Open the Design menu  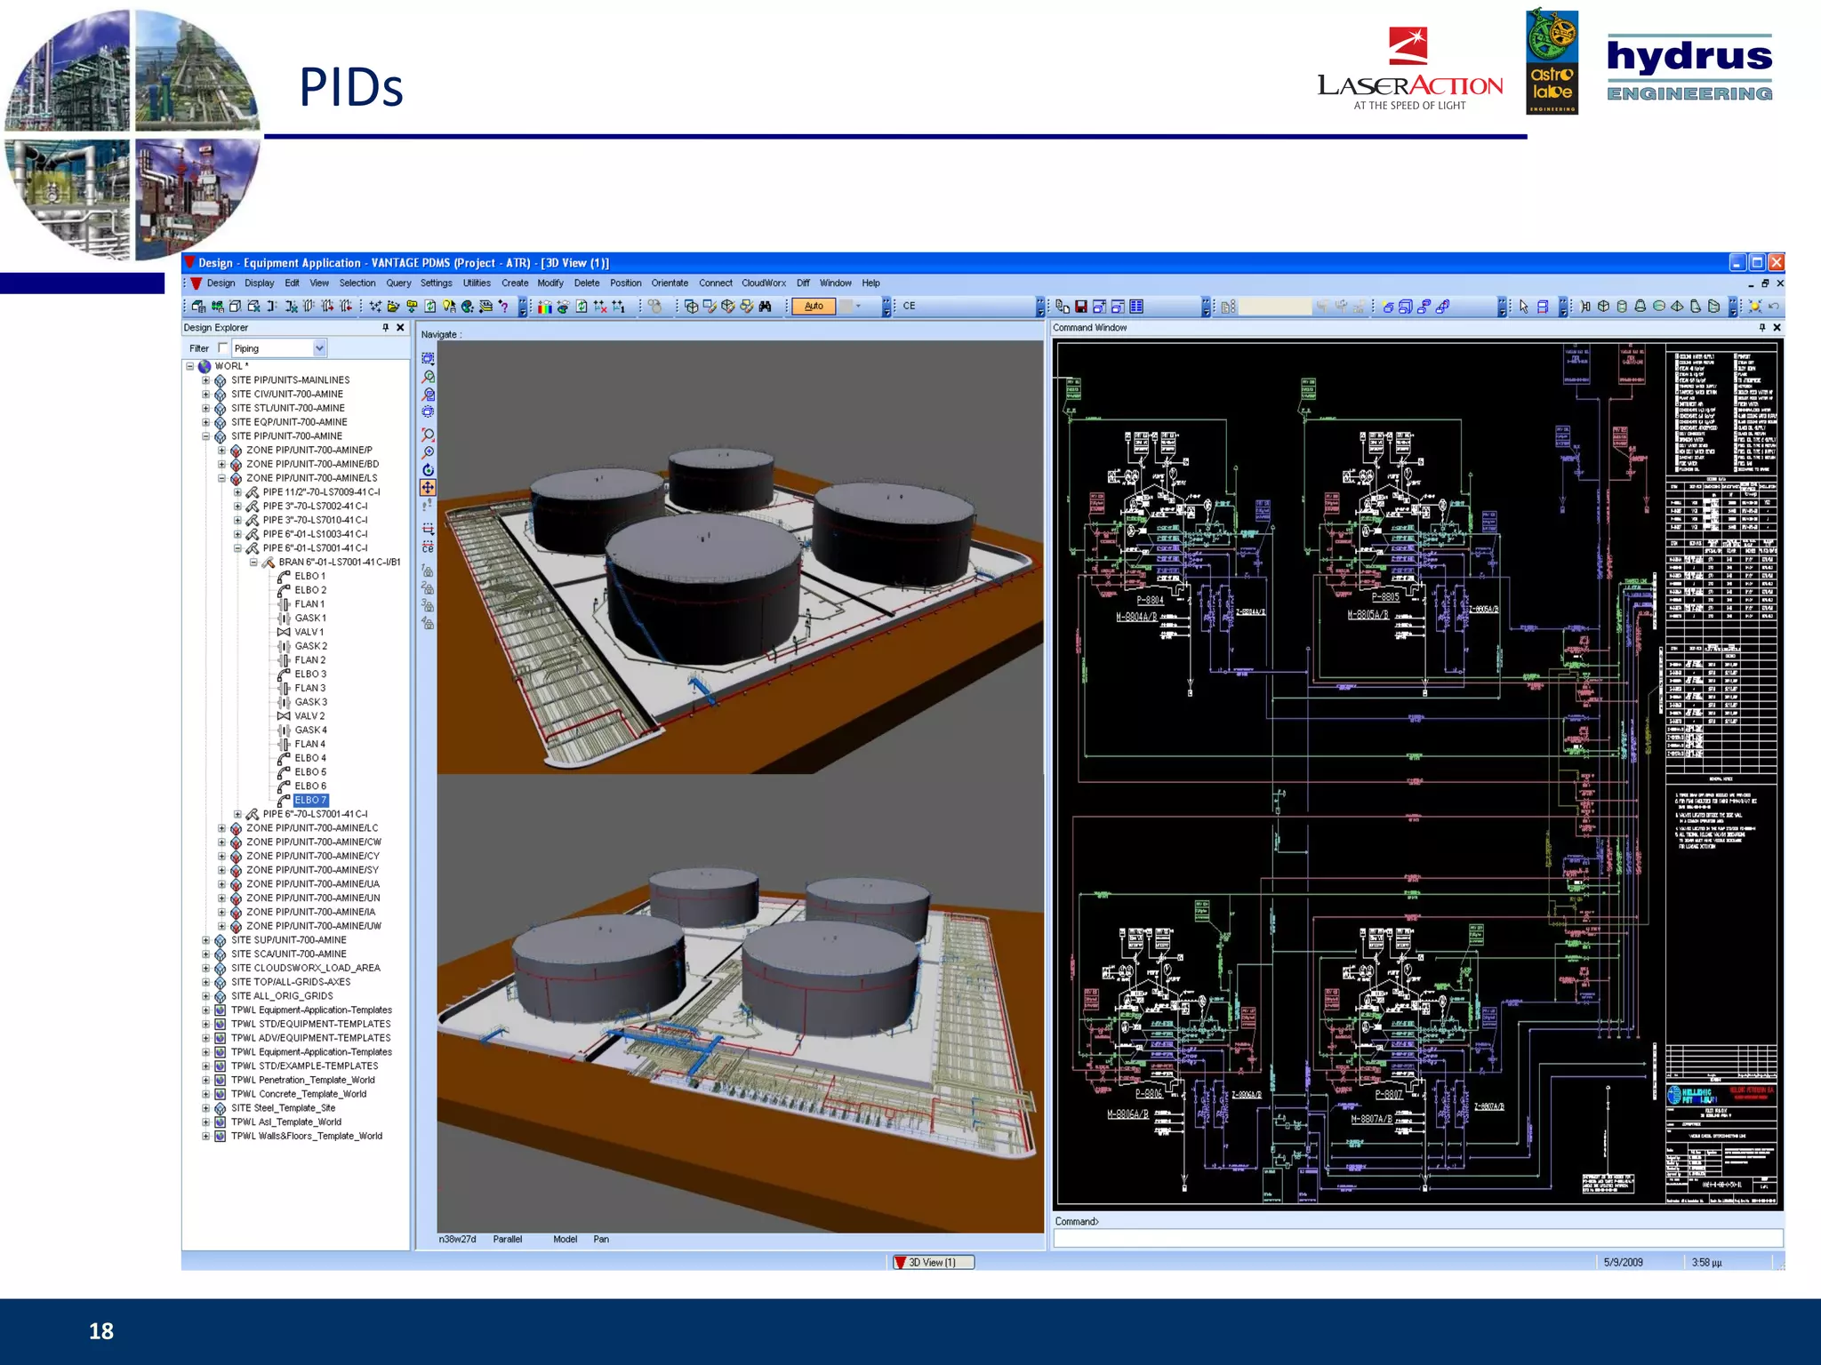click(x=221, y=283)
